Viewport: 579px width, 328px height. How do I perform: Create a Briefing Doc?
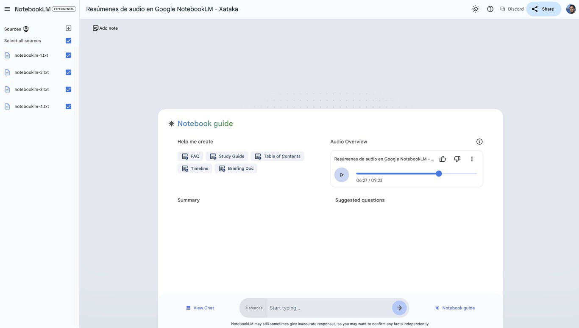point(236,168)
